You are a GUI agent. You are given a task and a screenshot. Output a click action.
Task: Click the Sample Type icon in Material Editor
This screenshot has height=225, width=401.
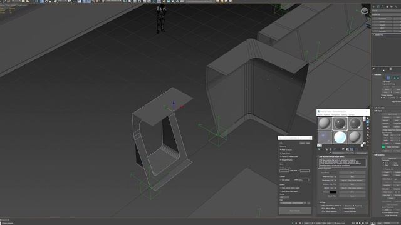tap(368, 118)
